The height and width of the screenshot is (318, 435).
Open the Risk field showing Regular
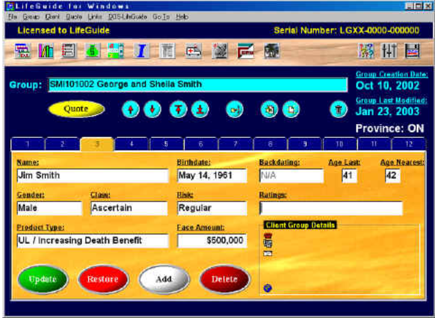[212, 208]
